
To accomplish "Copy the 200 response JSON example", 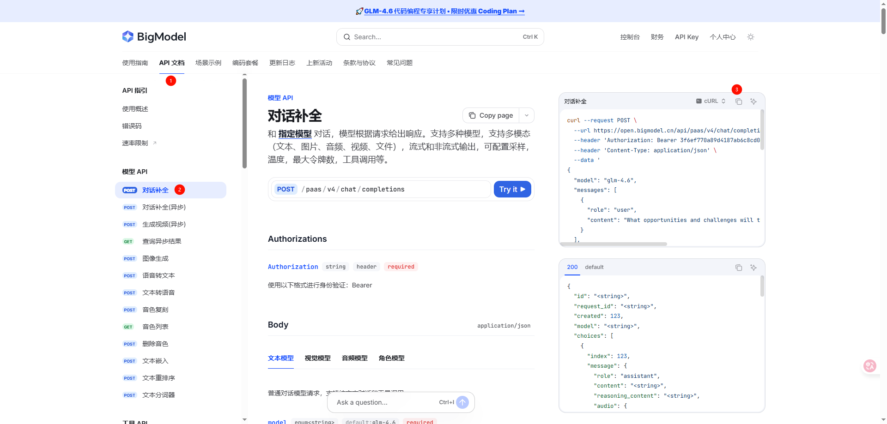I will [739, 268].
